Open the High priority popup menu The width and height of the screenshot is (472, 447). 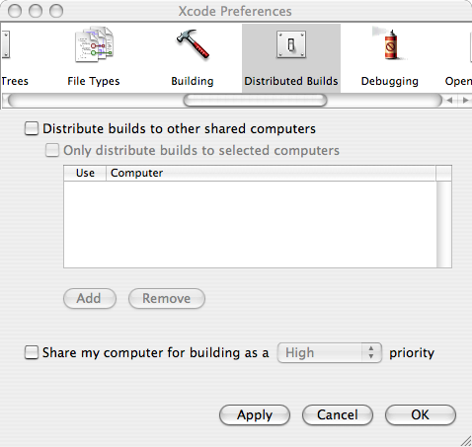click(x=330, y=352)
